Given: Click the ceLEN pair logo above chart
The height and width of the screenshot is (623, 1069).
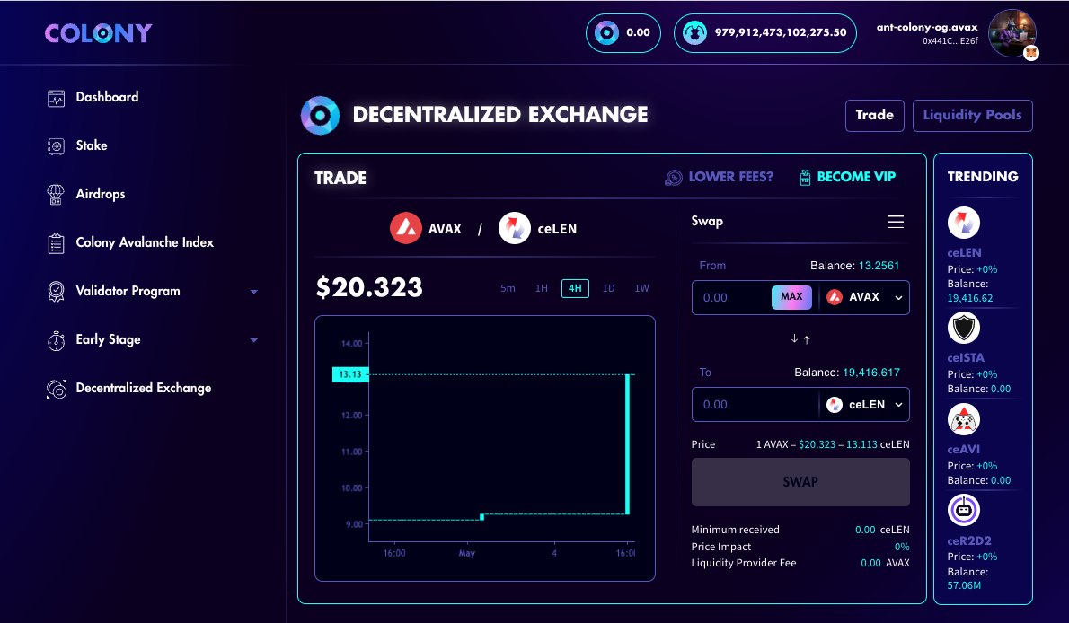Looking at the screenshot, I should pyautogui.click(x=515, y=228).
